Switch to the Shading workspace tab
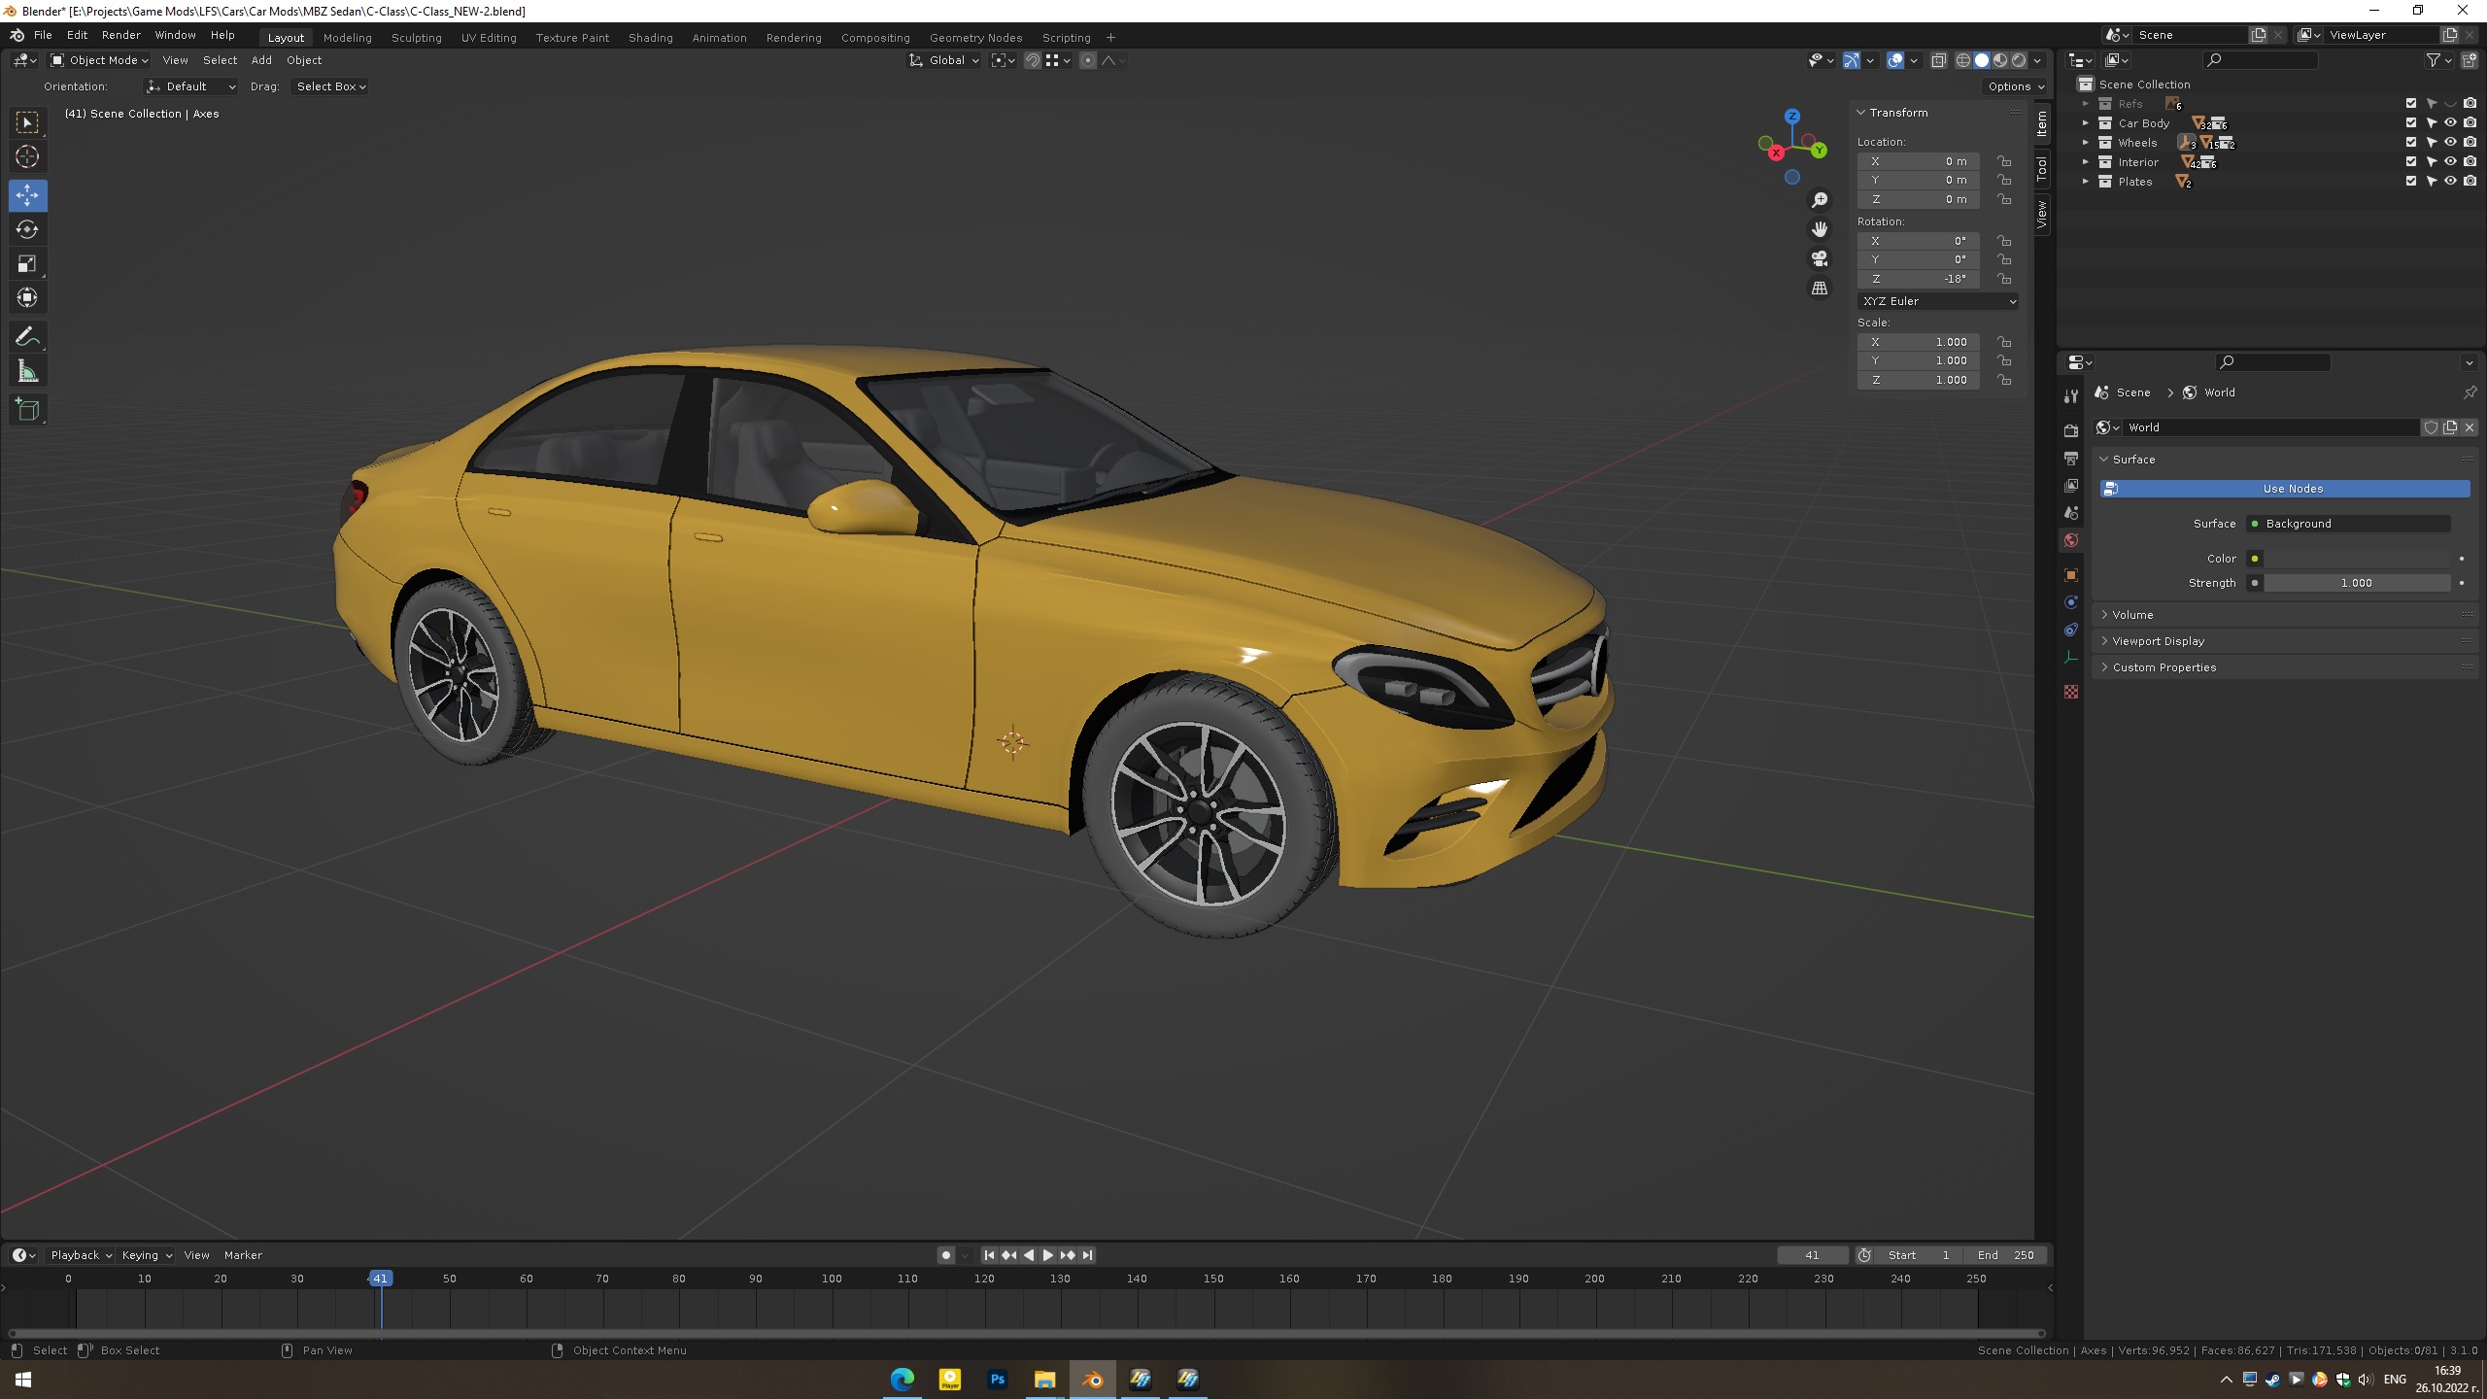Viewport: 2487px width, 1399px height. pyautogui.click(x=650, y=37)
